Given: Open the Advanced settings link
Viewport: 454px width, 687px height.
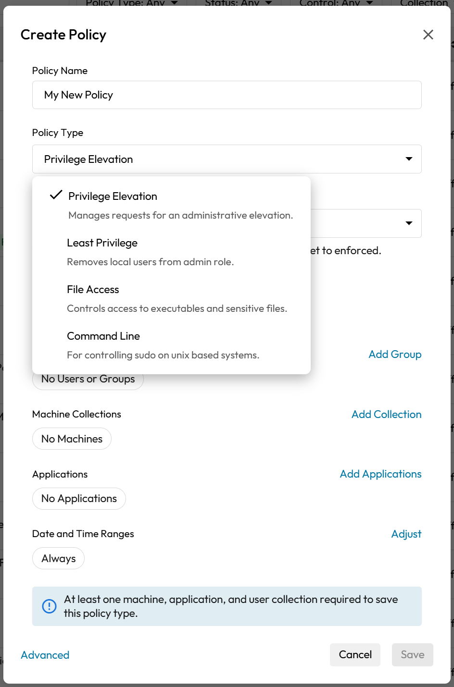Looking at the screenshot, I should [x=45, y=655].
